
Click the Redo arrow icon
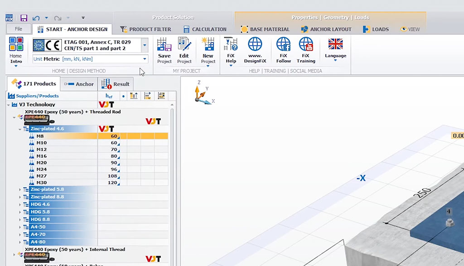(x=58, y=18)
